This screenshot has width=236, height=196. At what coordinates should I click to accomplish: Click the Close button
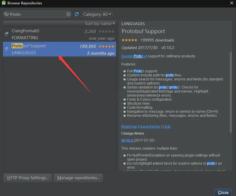point(223,192)
